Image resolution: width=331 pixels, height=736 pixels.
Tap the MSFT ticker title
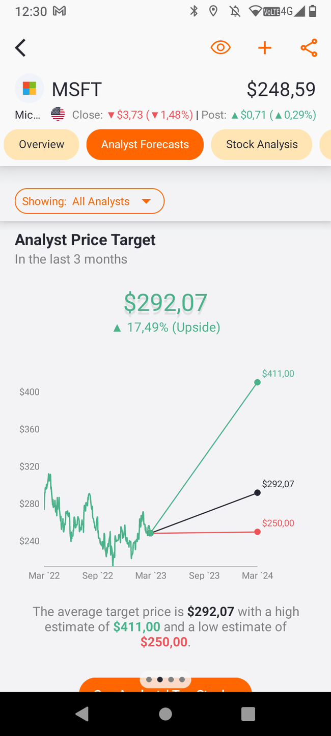point(77,89)
